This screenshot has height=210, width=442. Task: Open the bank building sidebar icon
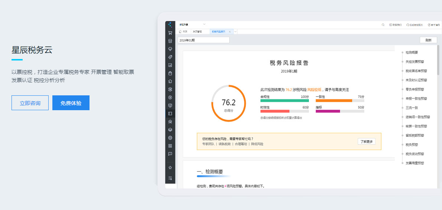tap(170, 122)
